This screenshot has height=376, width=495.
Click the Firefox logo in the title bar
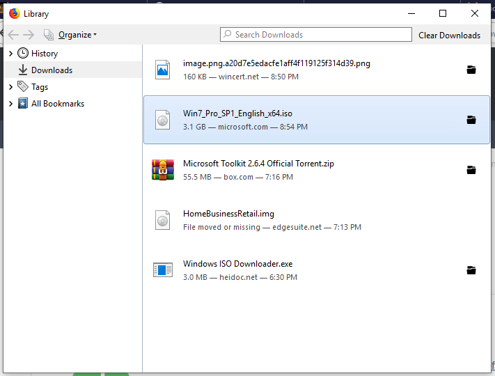14,13
